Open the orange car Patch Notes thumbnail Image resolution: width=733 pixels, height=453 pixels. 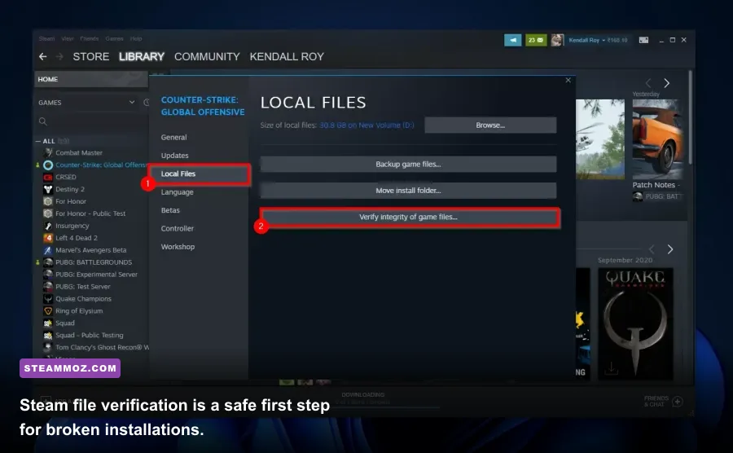(658, 139)
